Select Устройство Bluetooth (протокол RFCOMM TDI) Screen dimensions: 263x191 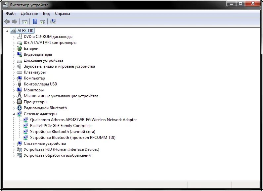pos(73,138)
